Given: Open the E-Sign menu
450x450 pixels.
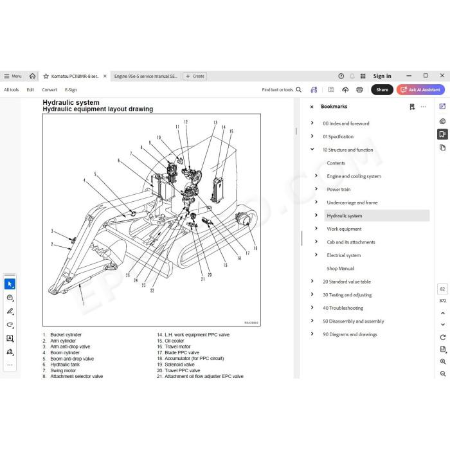Looking at the screenshot, I should 71,90.
